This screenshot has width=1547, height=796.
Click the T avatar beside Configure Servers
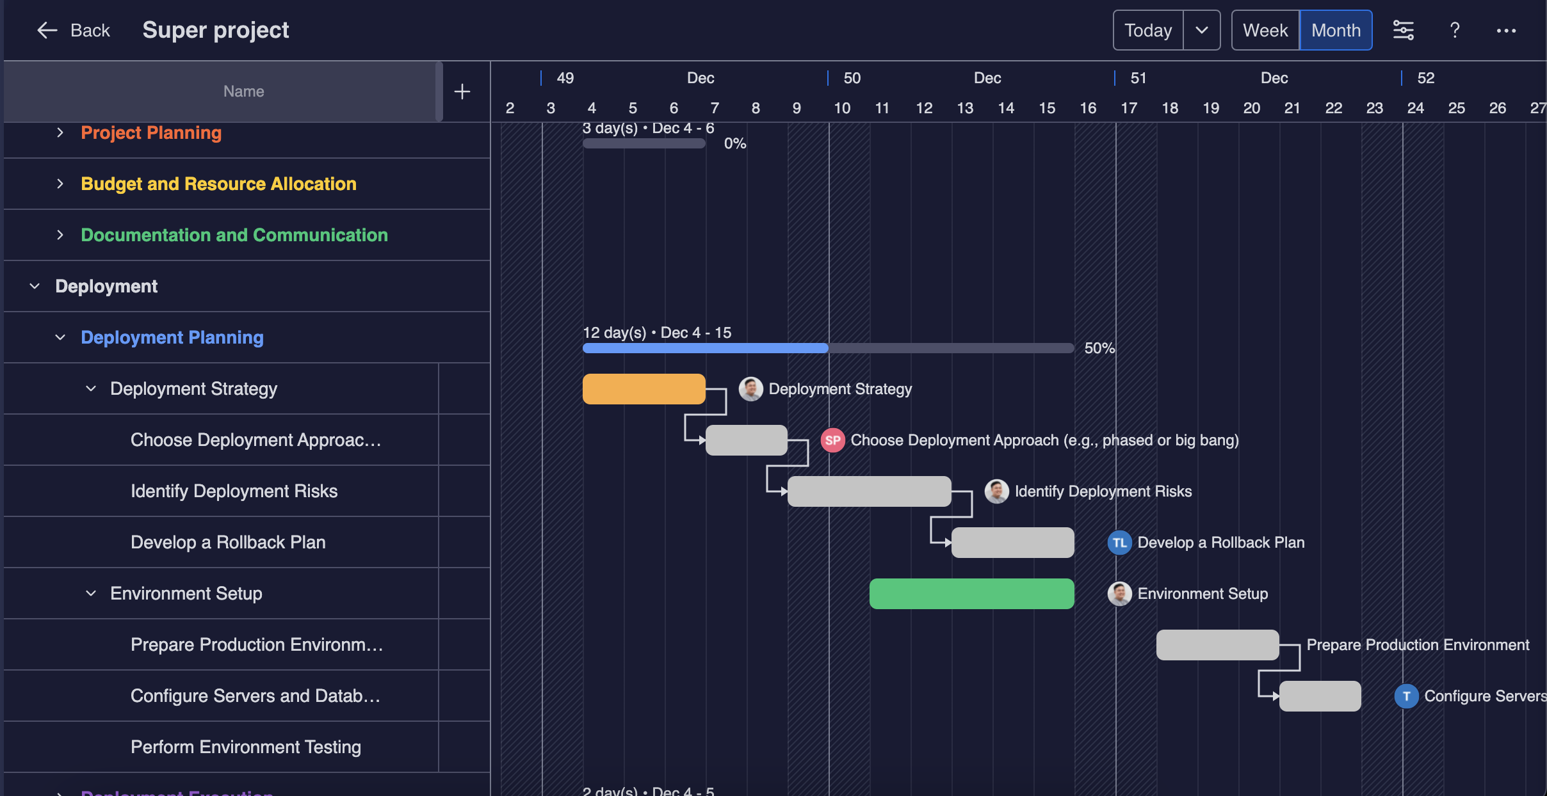point(1406,696)
